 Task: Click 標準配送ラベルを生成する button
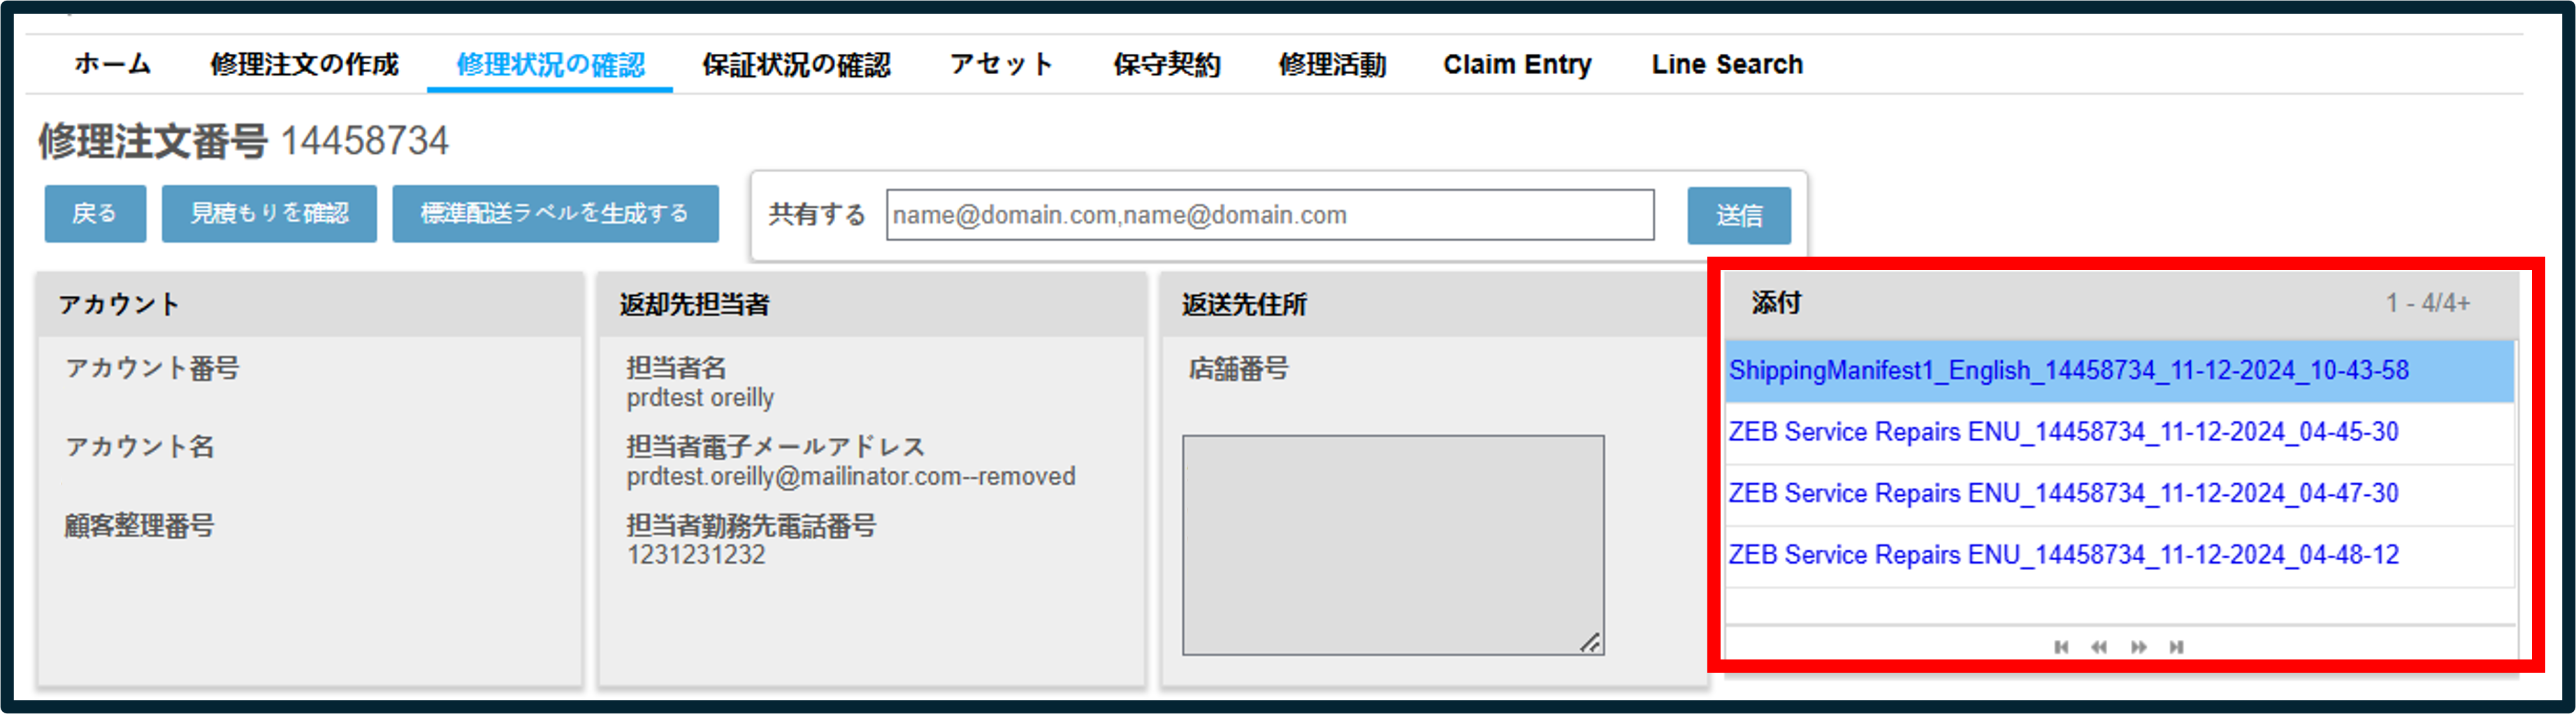point(555,214)
